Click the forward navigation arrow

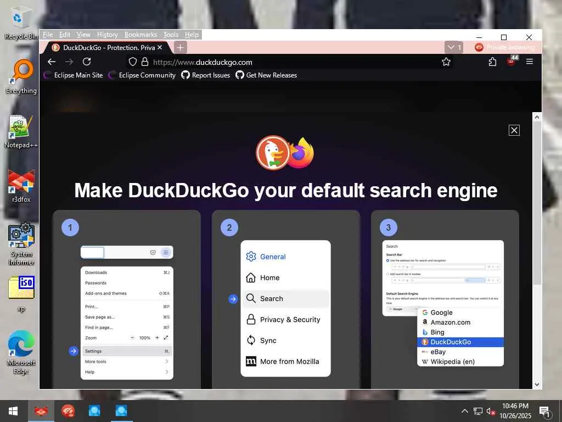coord(69,62)
